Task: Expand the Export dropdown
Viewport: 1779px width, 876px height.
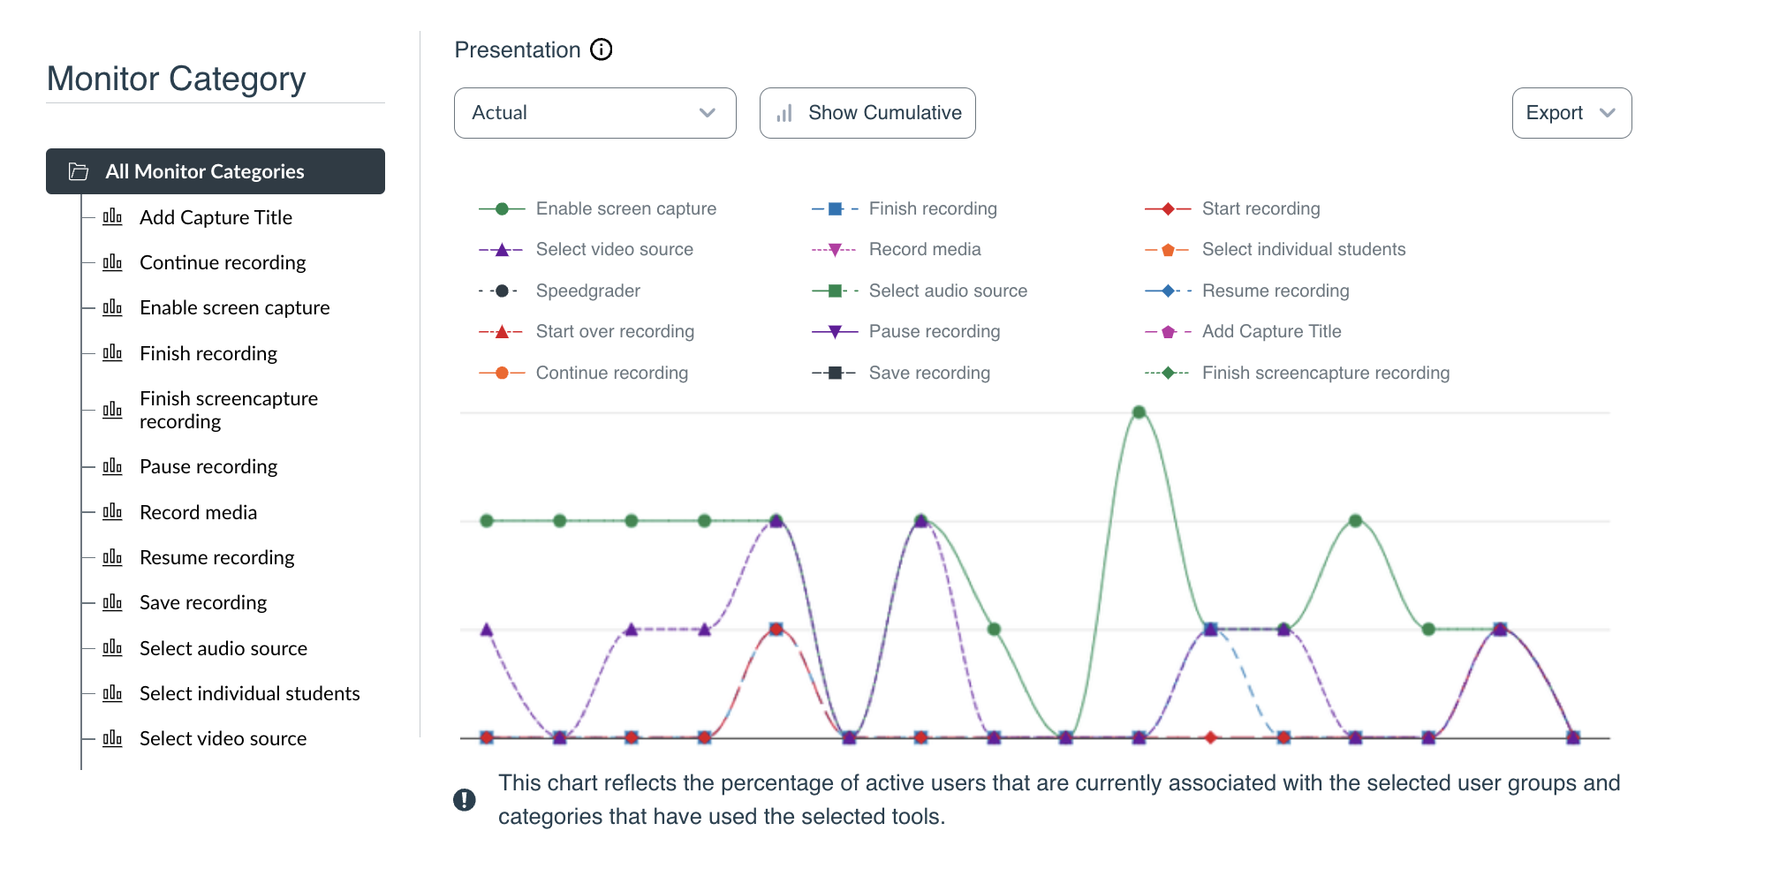Action: click(x=1571, y=113)
